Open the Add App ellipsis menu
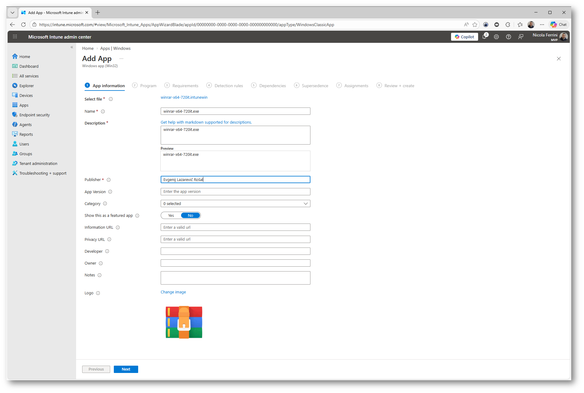 click(x=121, y=59)
